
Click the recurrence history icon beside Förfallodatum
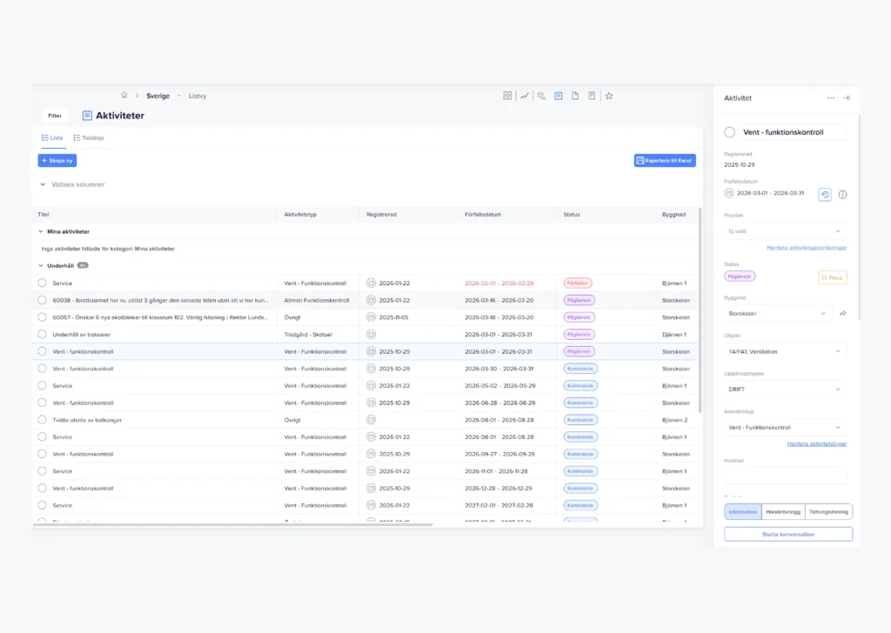825,194
